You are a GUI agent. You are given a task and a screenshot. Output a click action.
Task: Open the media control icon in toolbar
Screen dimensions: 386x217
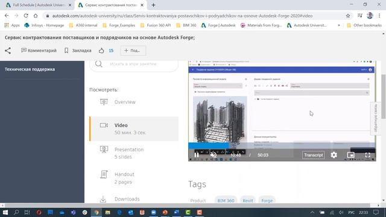click(x=360, y=16)
